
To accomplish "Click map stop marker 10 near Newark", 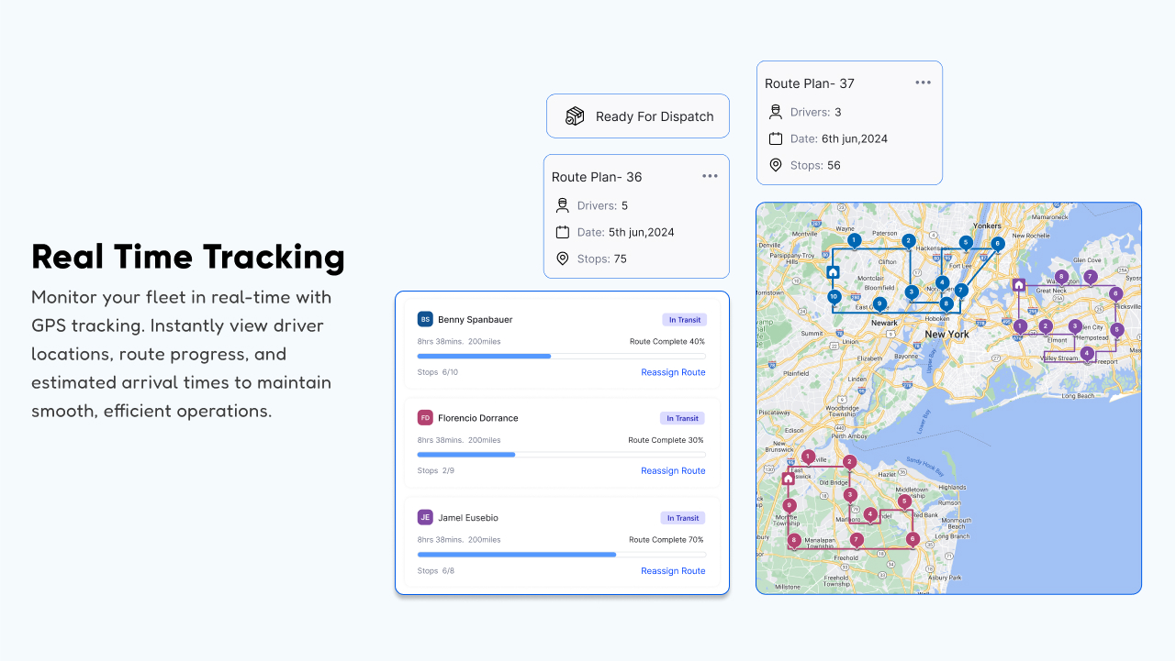I will click(x=834, y=296).
